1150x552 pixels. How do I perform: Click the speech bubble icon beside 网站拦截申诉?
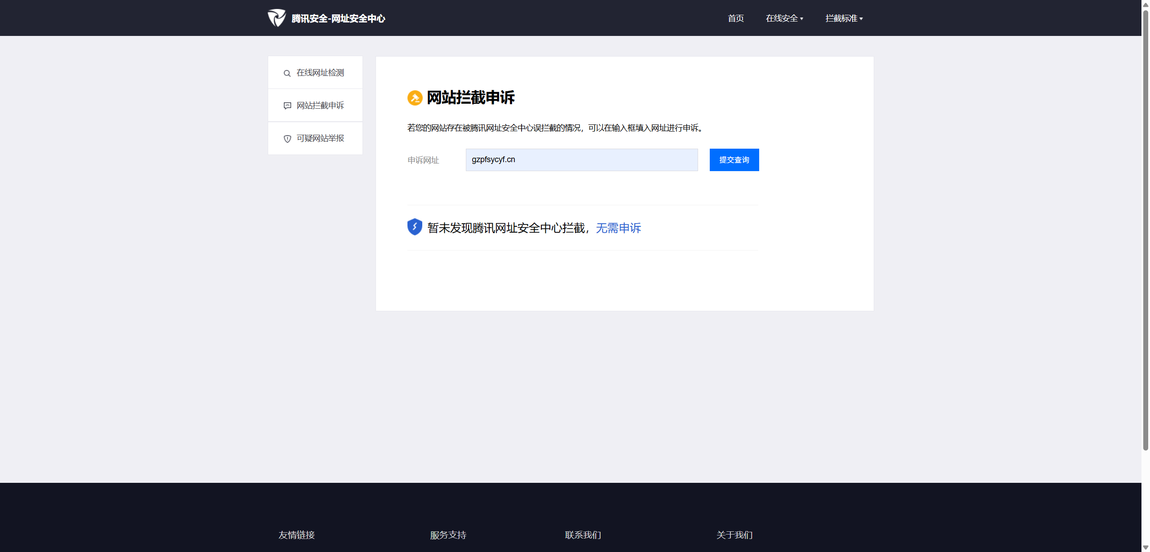tap(287, 106)
